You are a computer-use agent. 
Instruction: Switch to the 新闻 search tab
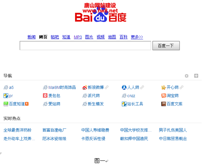coord(31,37)
